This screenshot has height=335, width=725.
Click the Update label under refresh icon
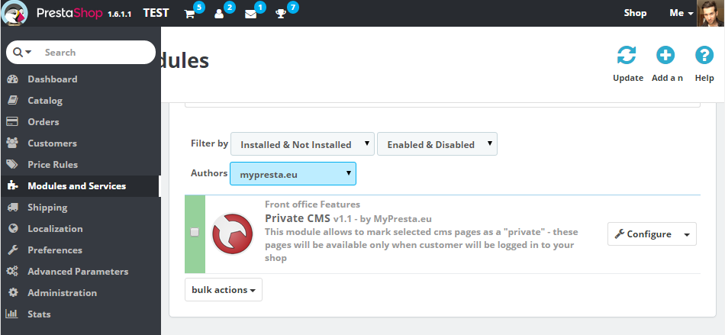pos(628,78)
